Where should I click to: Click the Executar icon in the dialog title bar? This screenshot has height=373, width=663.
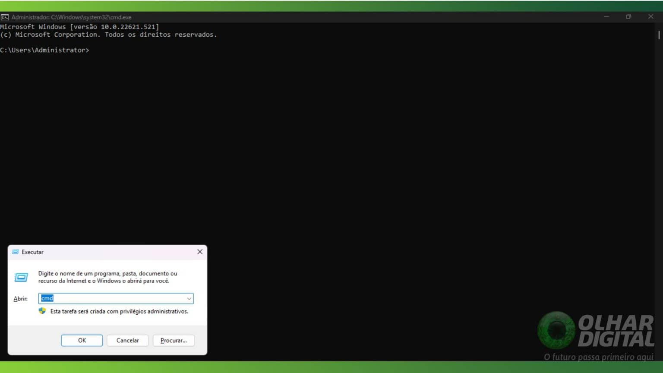15,252
